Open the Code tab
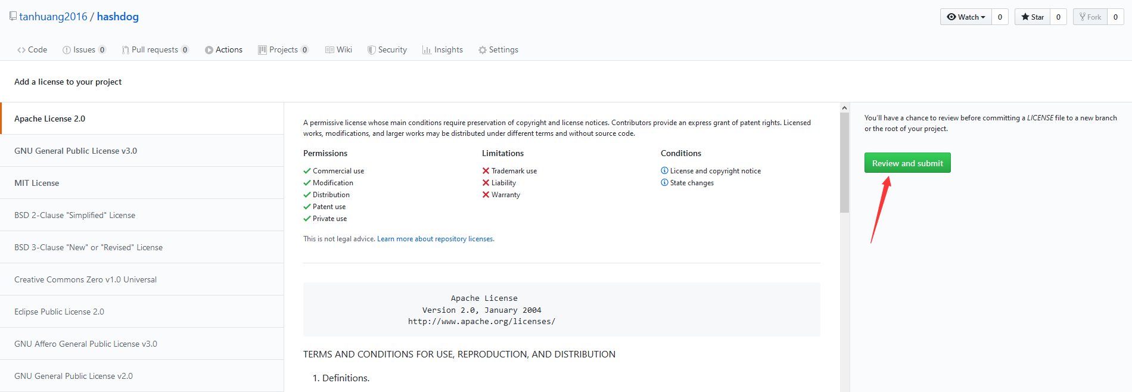The image size is (1132, 392). [32, 49]
